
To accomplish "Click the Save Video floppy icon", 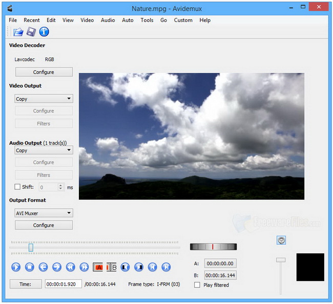I will (x=31, y=32).
